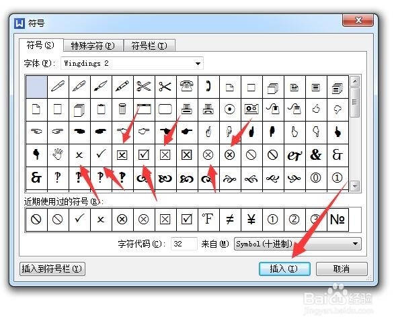Open the 特殊字符 (P) tab
Screen dimensions: 396x325
coord(93,46)
